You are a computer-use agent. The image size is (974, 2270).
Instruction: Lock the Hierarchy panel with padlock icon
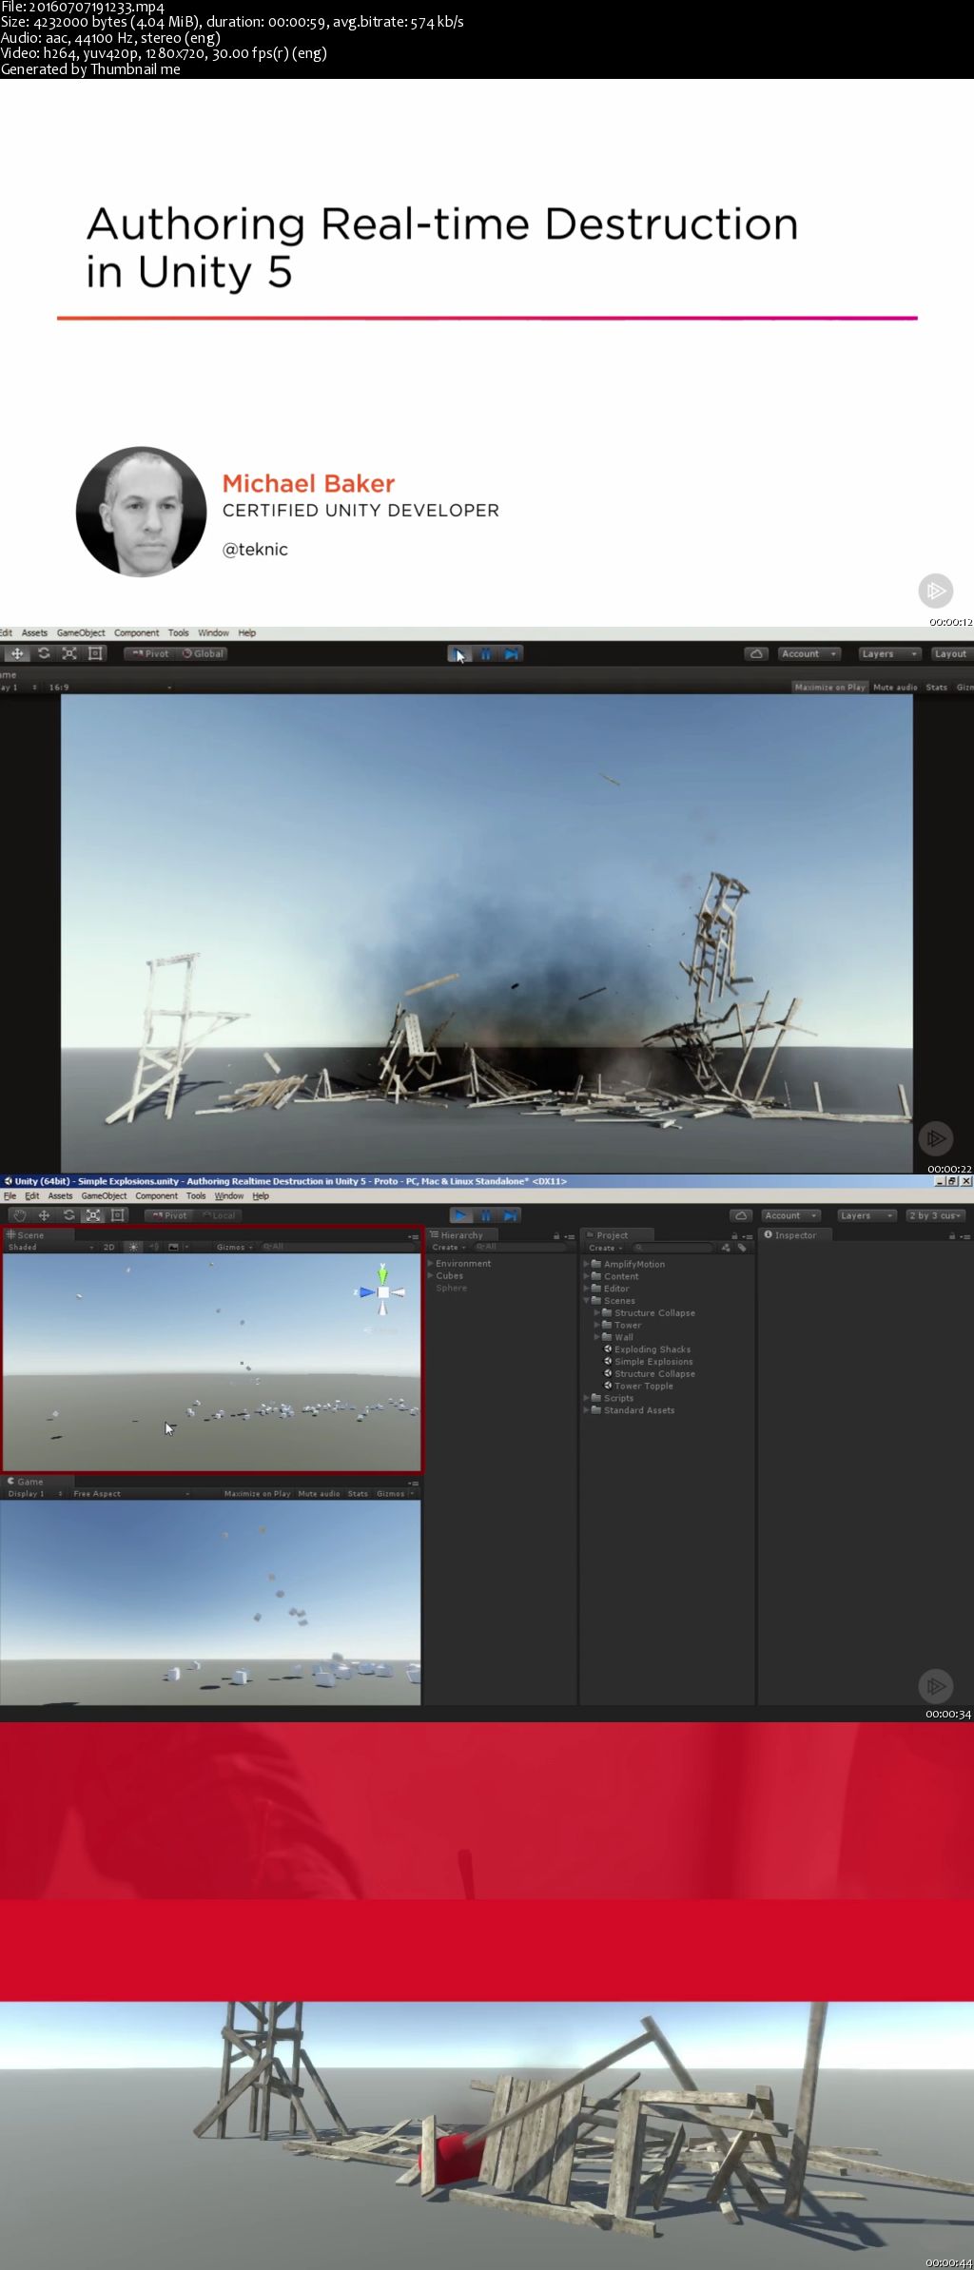(x=556, y=1235)
